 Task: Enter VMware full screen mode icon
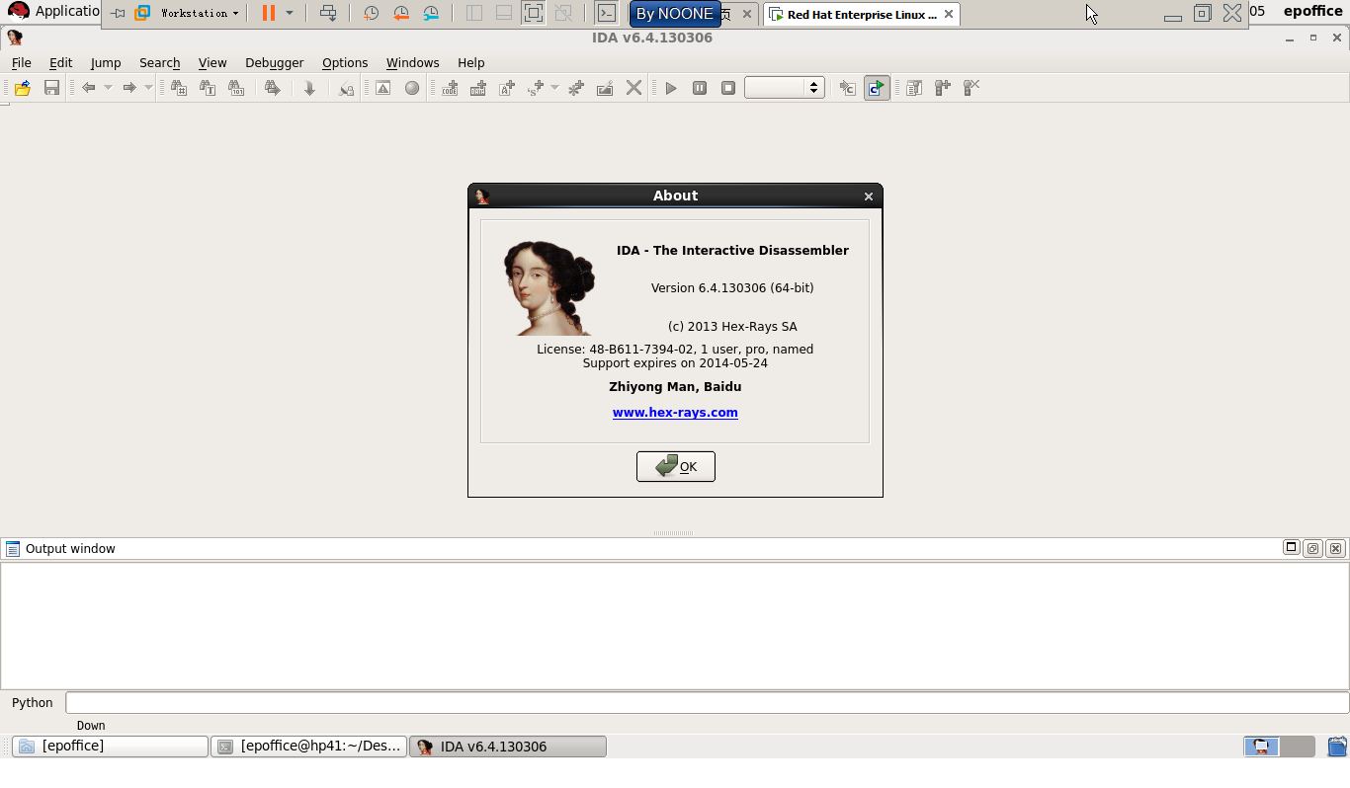pos(533,13)
